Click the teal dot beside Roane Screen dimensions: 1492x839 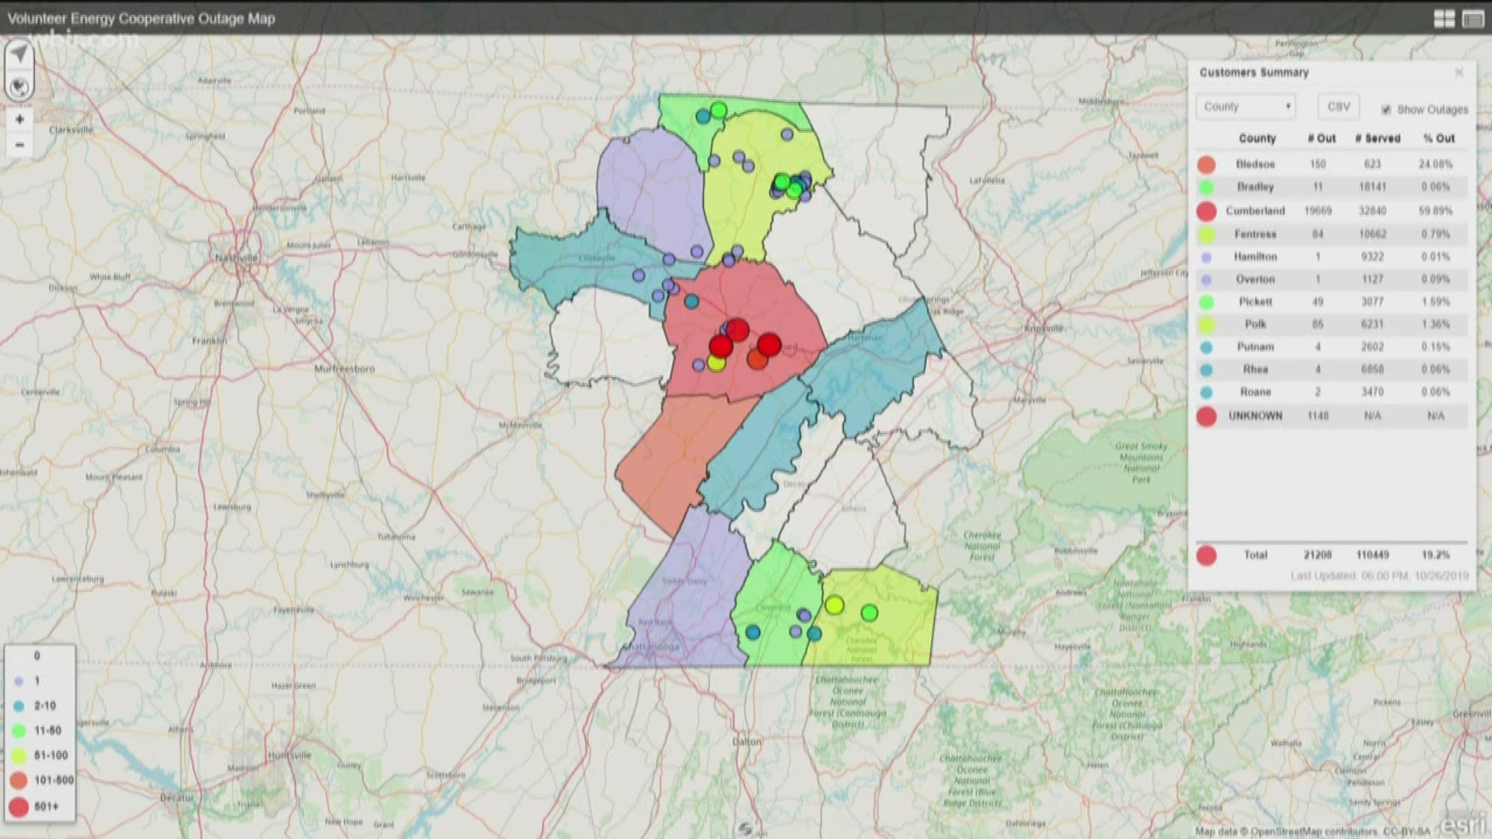coord(1206,392)
